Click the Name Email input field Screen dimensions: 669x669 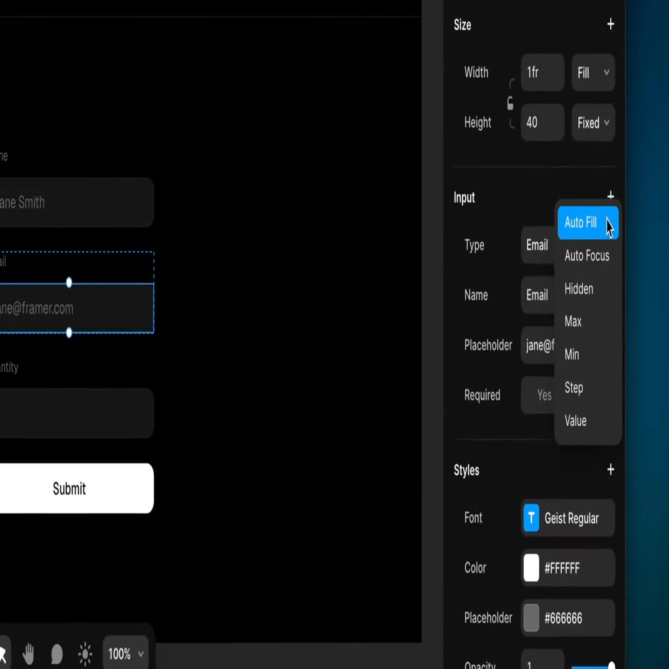[x=538, y=295]
